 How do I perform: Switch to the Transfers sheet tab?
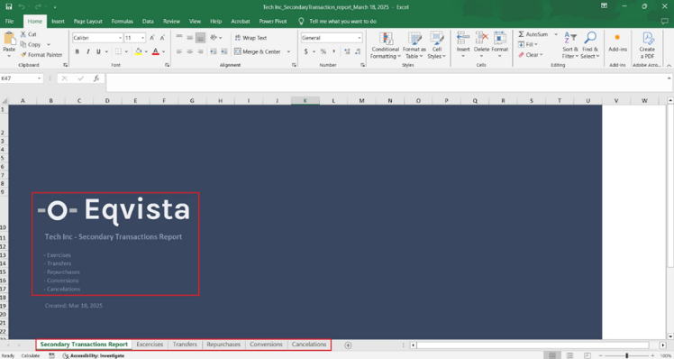[185, 345]
